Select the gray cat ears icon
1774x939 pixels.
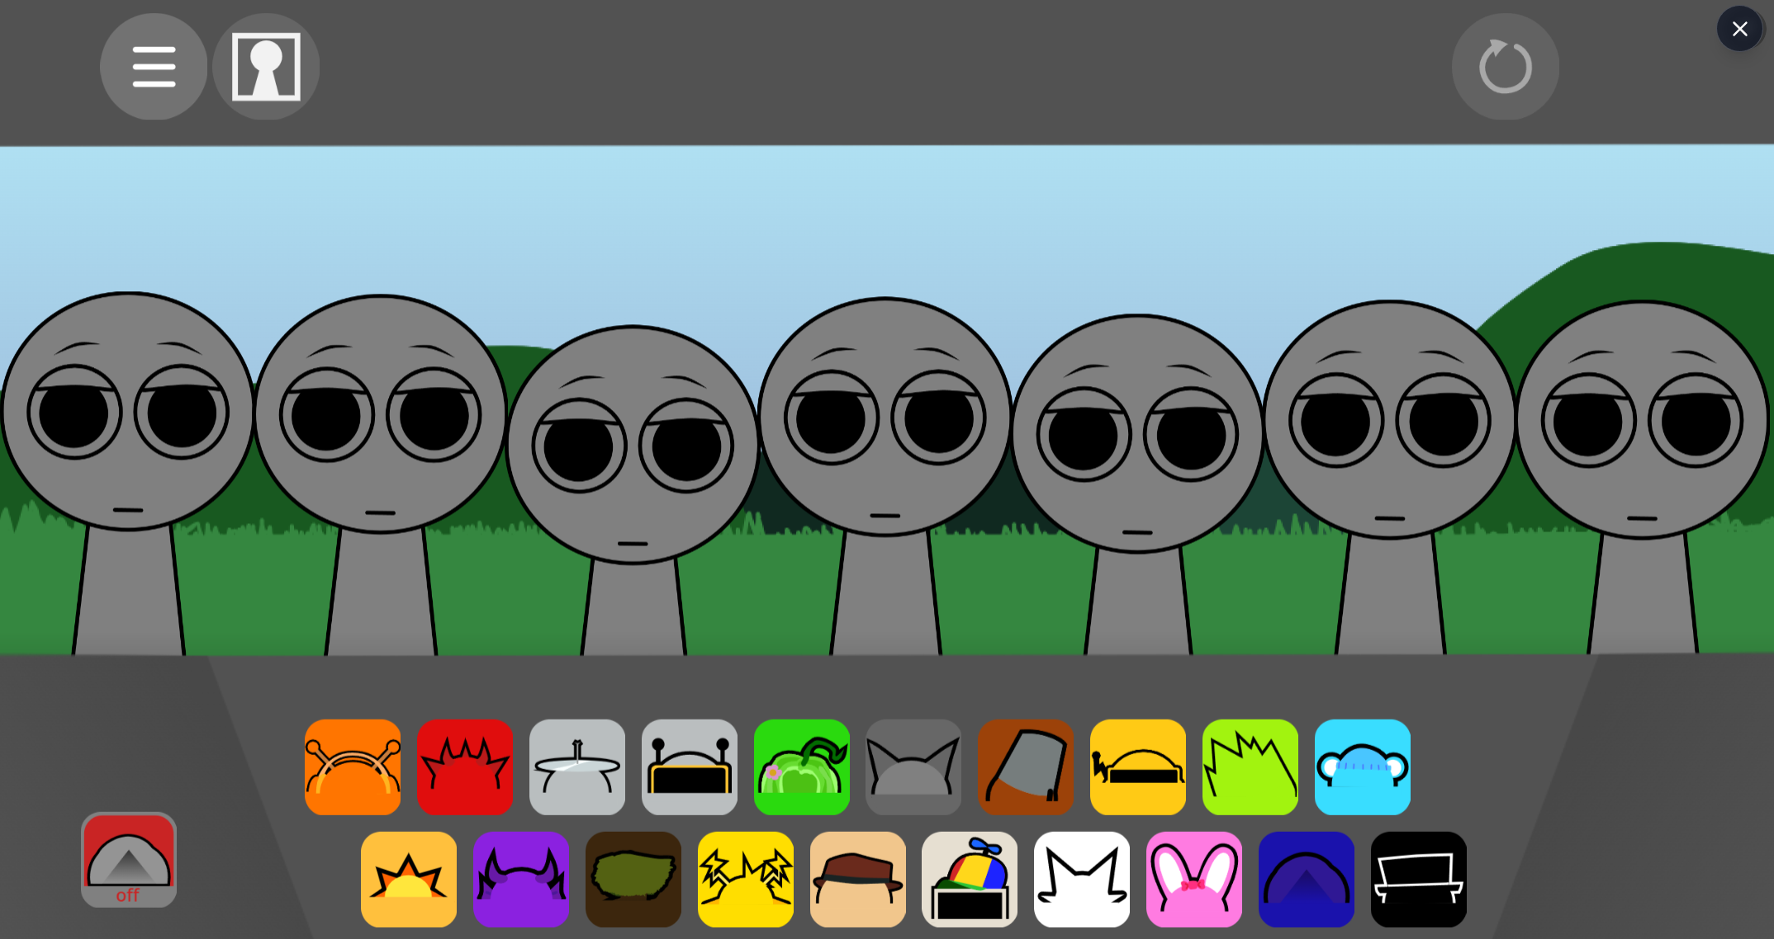913,767
